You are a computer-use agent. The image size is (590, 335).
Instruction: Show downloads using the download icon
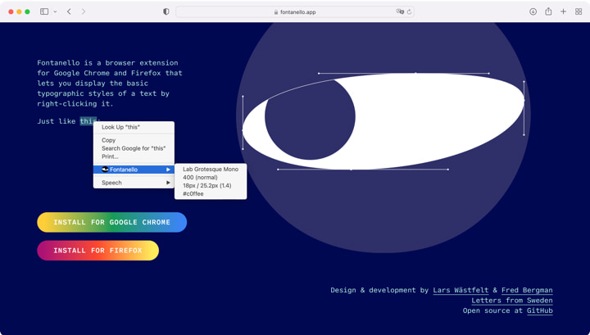tap(533, 11)
